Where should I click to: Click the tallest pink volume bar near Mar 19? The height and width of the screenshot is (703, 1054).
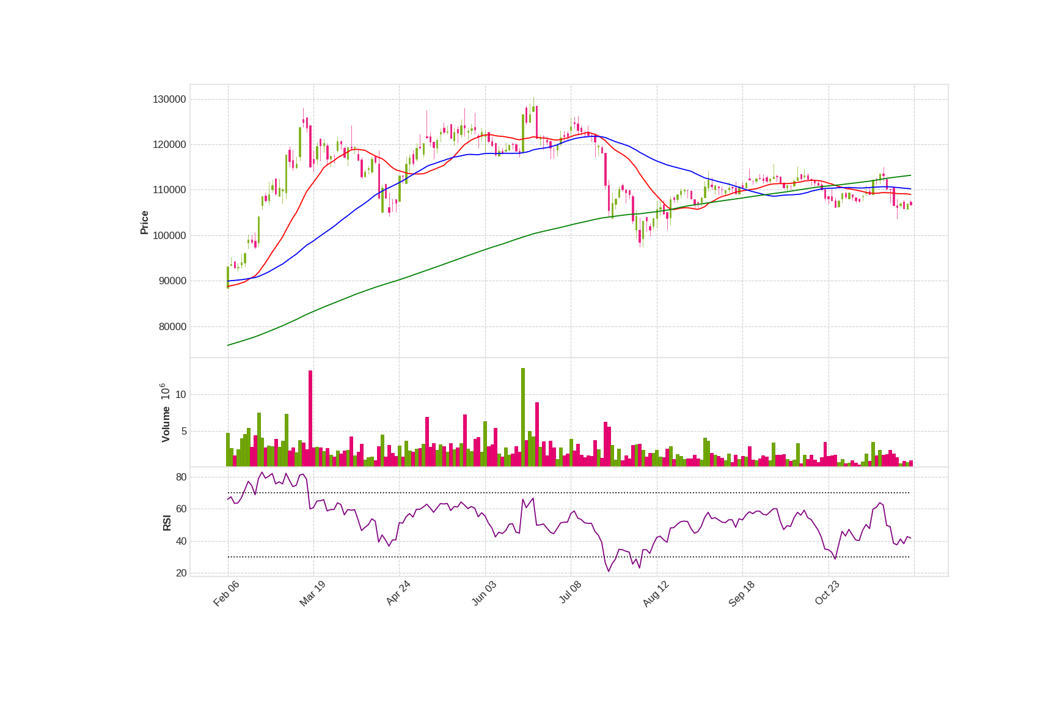310,418
